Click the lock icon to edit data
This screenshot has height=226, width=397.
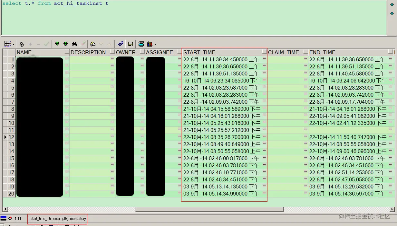[x=22, y=44]
